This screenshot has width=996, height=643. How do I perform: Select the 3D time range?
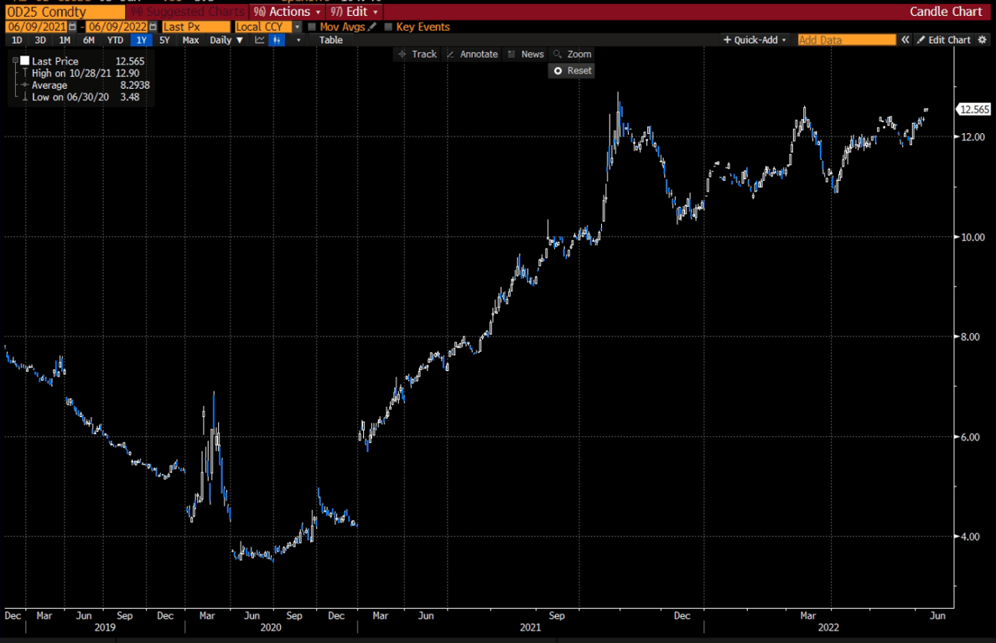(x=40, y=40)
